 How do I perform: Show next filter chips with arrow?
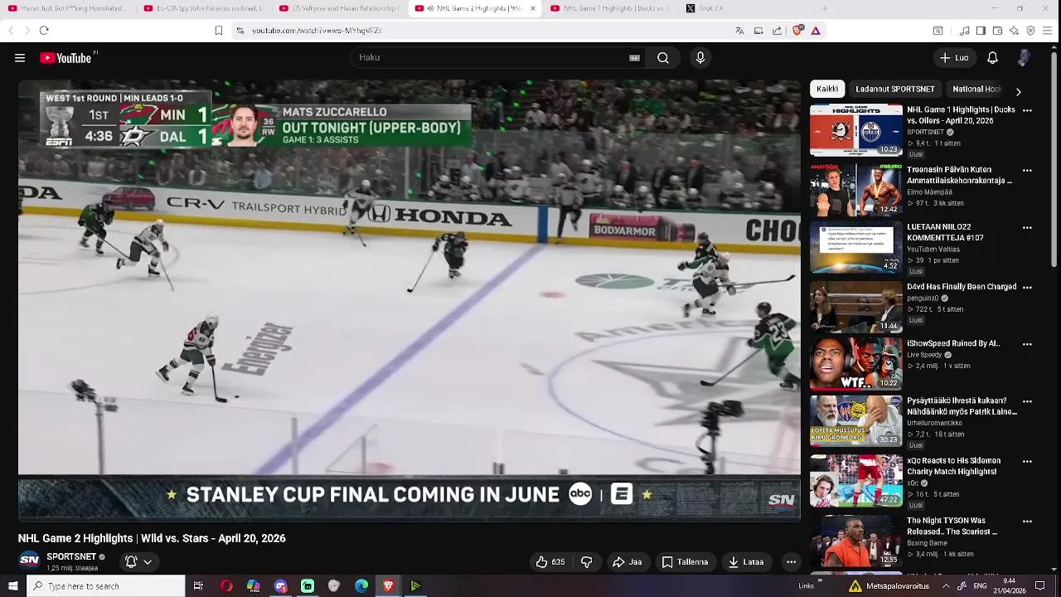coord(1018,91)
